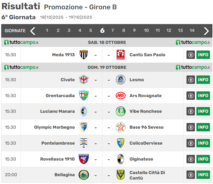
Task: Select matchday 7 tab
Action: (113, 30)
